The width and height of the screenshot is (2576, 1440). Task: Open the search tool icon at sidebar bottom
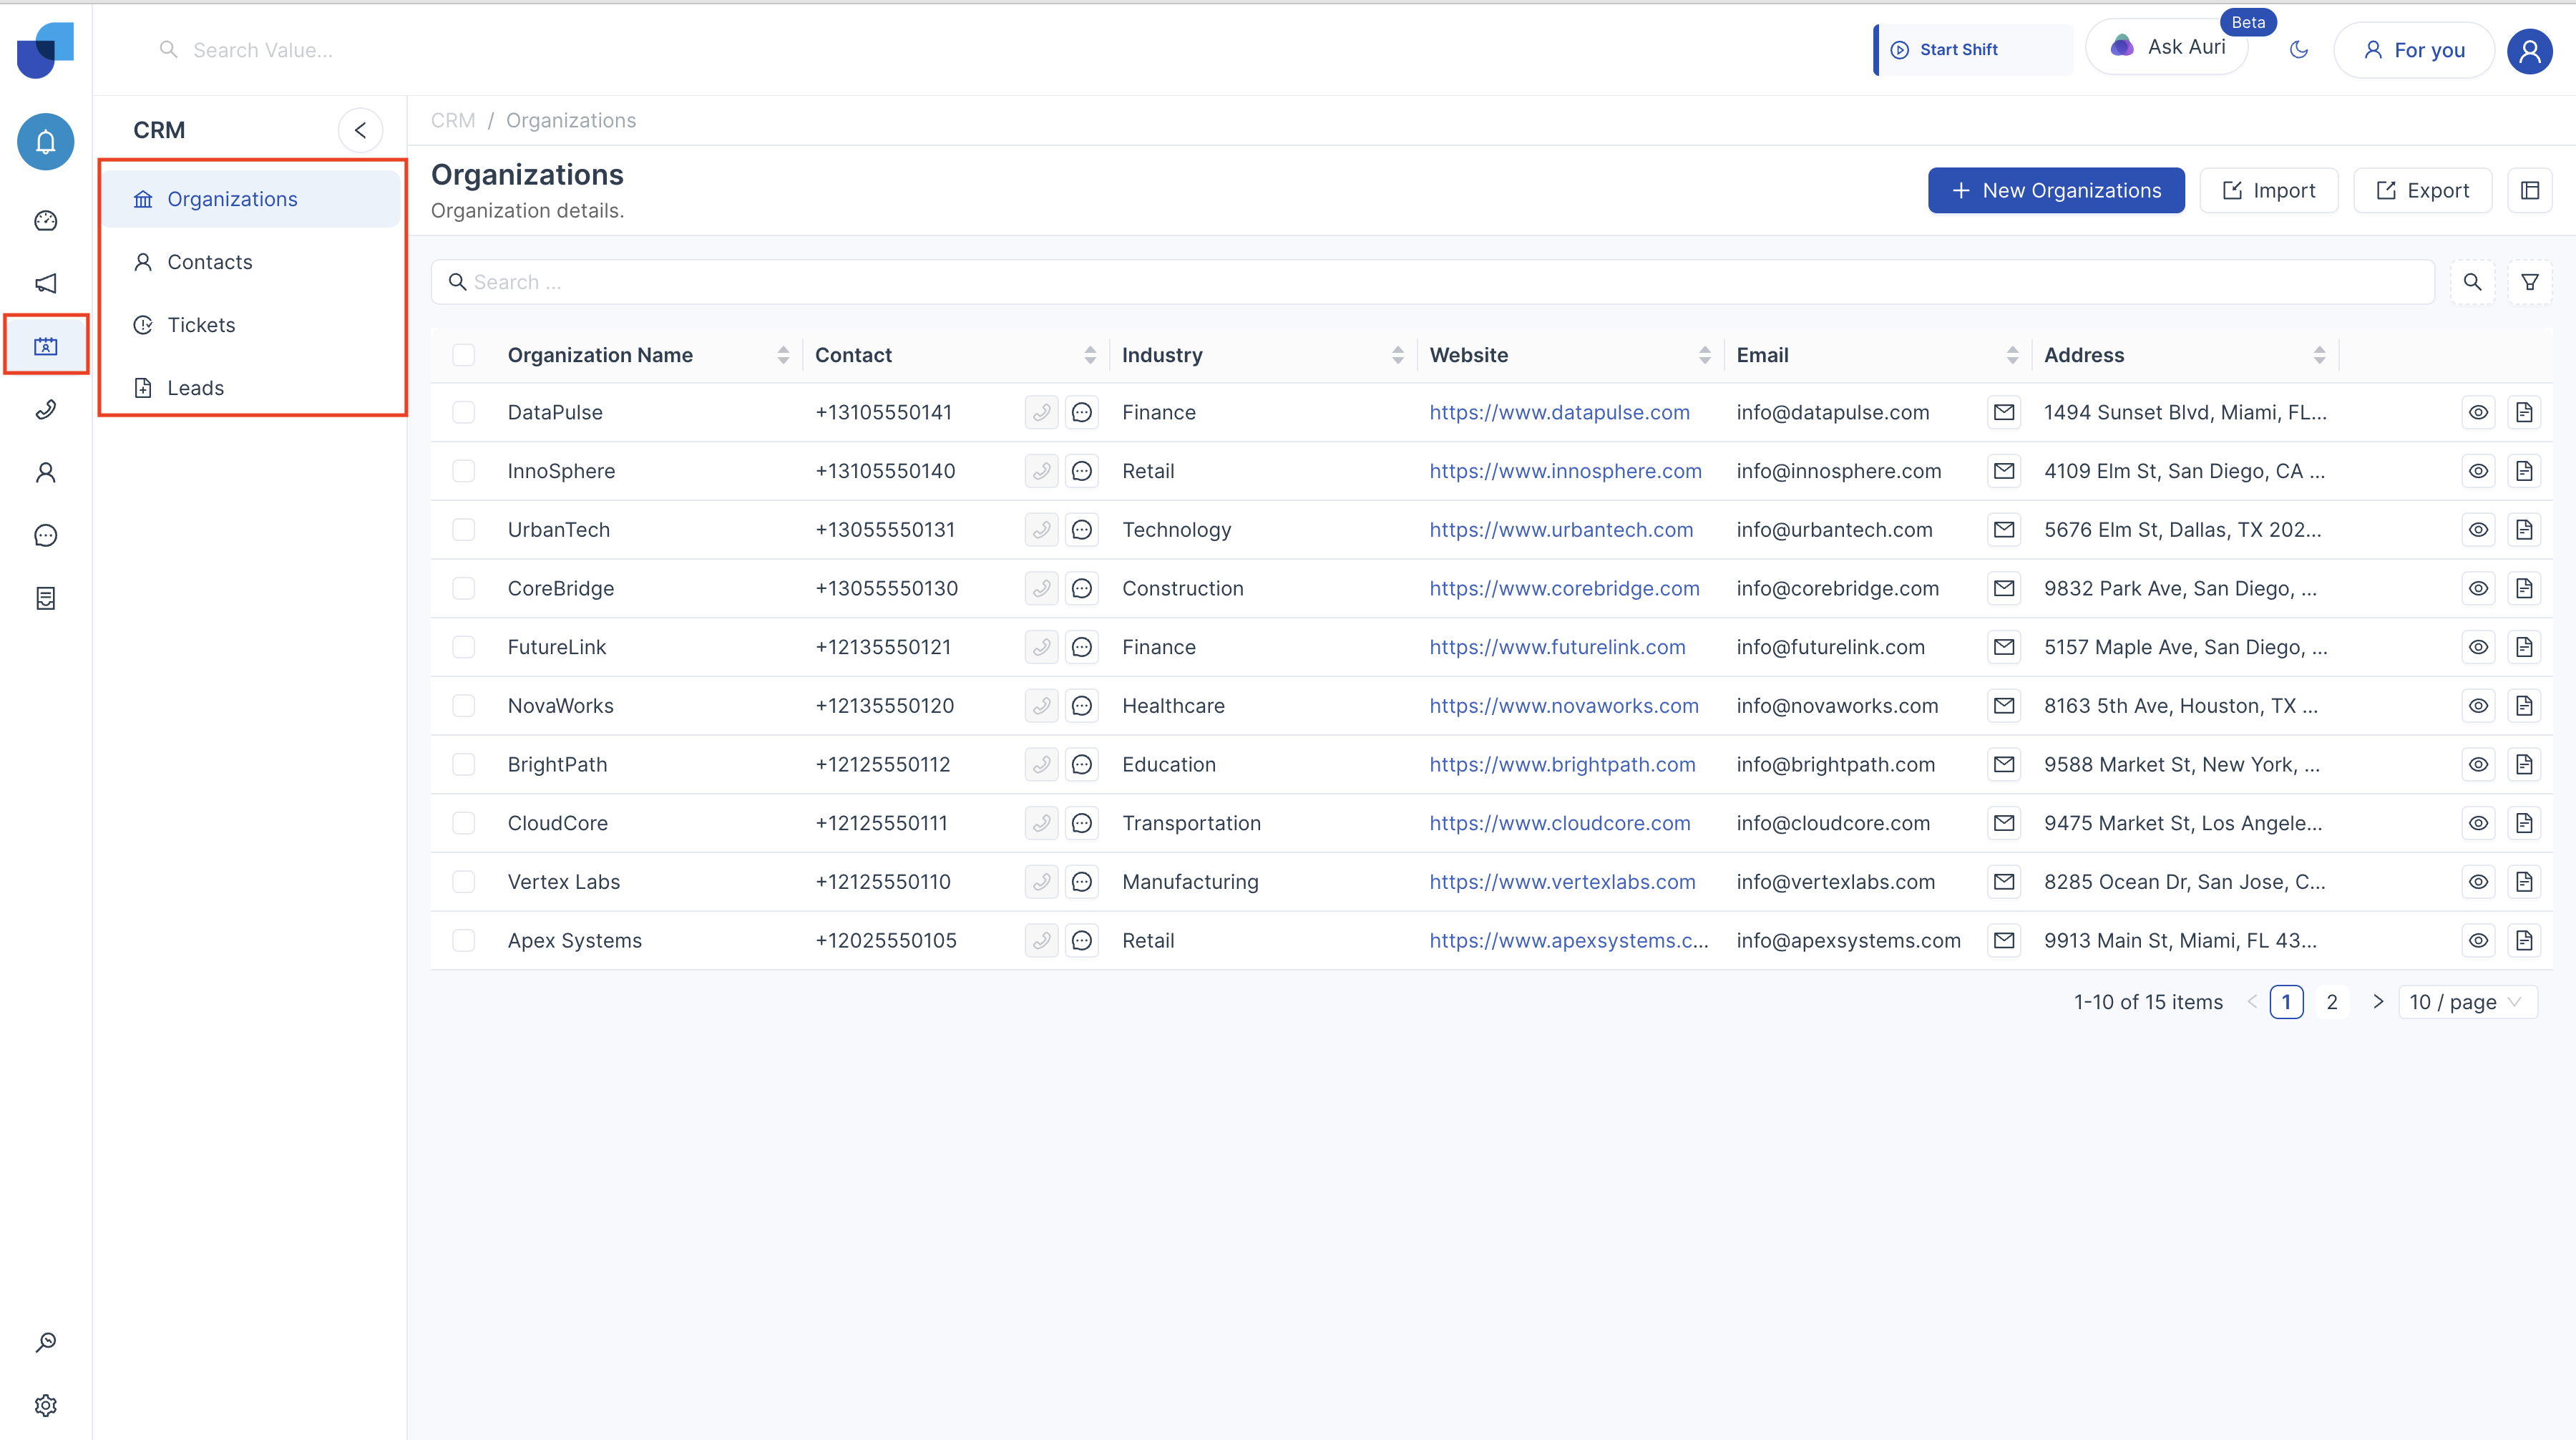(x=46, y=1342)
